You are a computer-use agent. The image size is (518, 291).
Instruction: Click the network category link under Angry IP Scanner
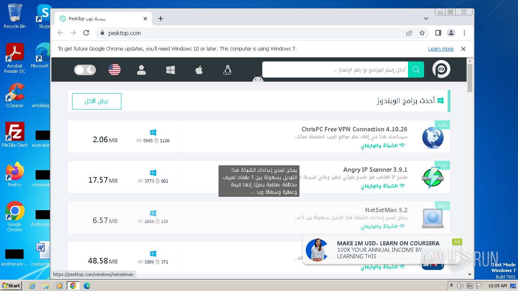pos(383,186)
